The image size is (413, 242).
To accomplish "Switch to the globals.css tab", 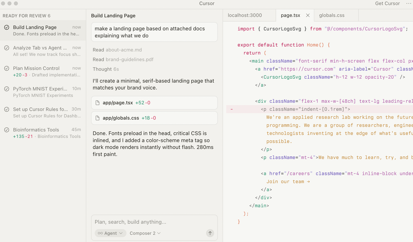I will click(332, 15).
